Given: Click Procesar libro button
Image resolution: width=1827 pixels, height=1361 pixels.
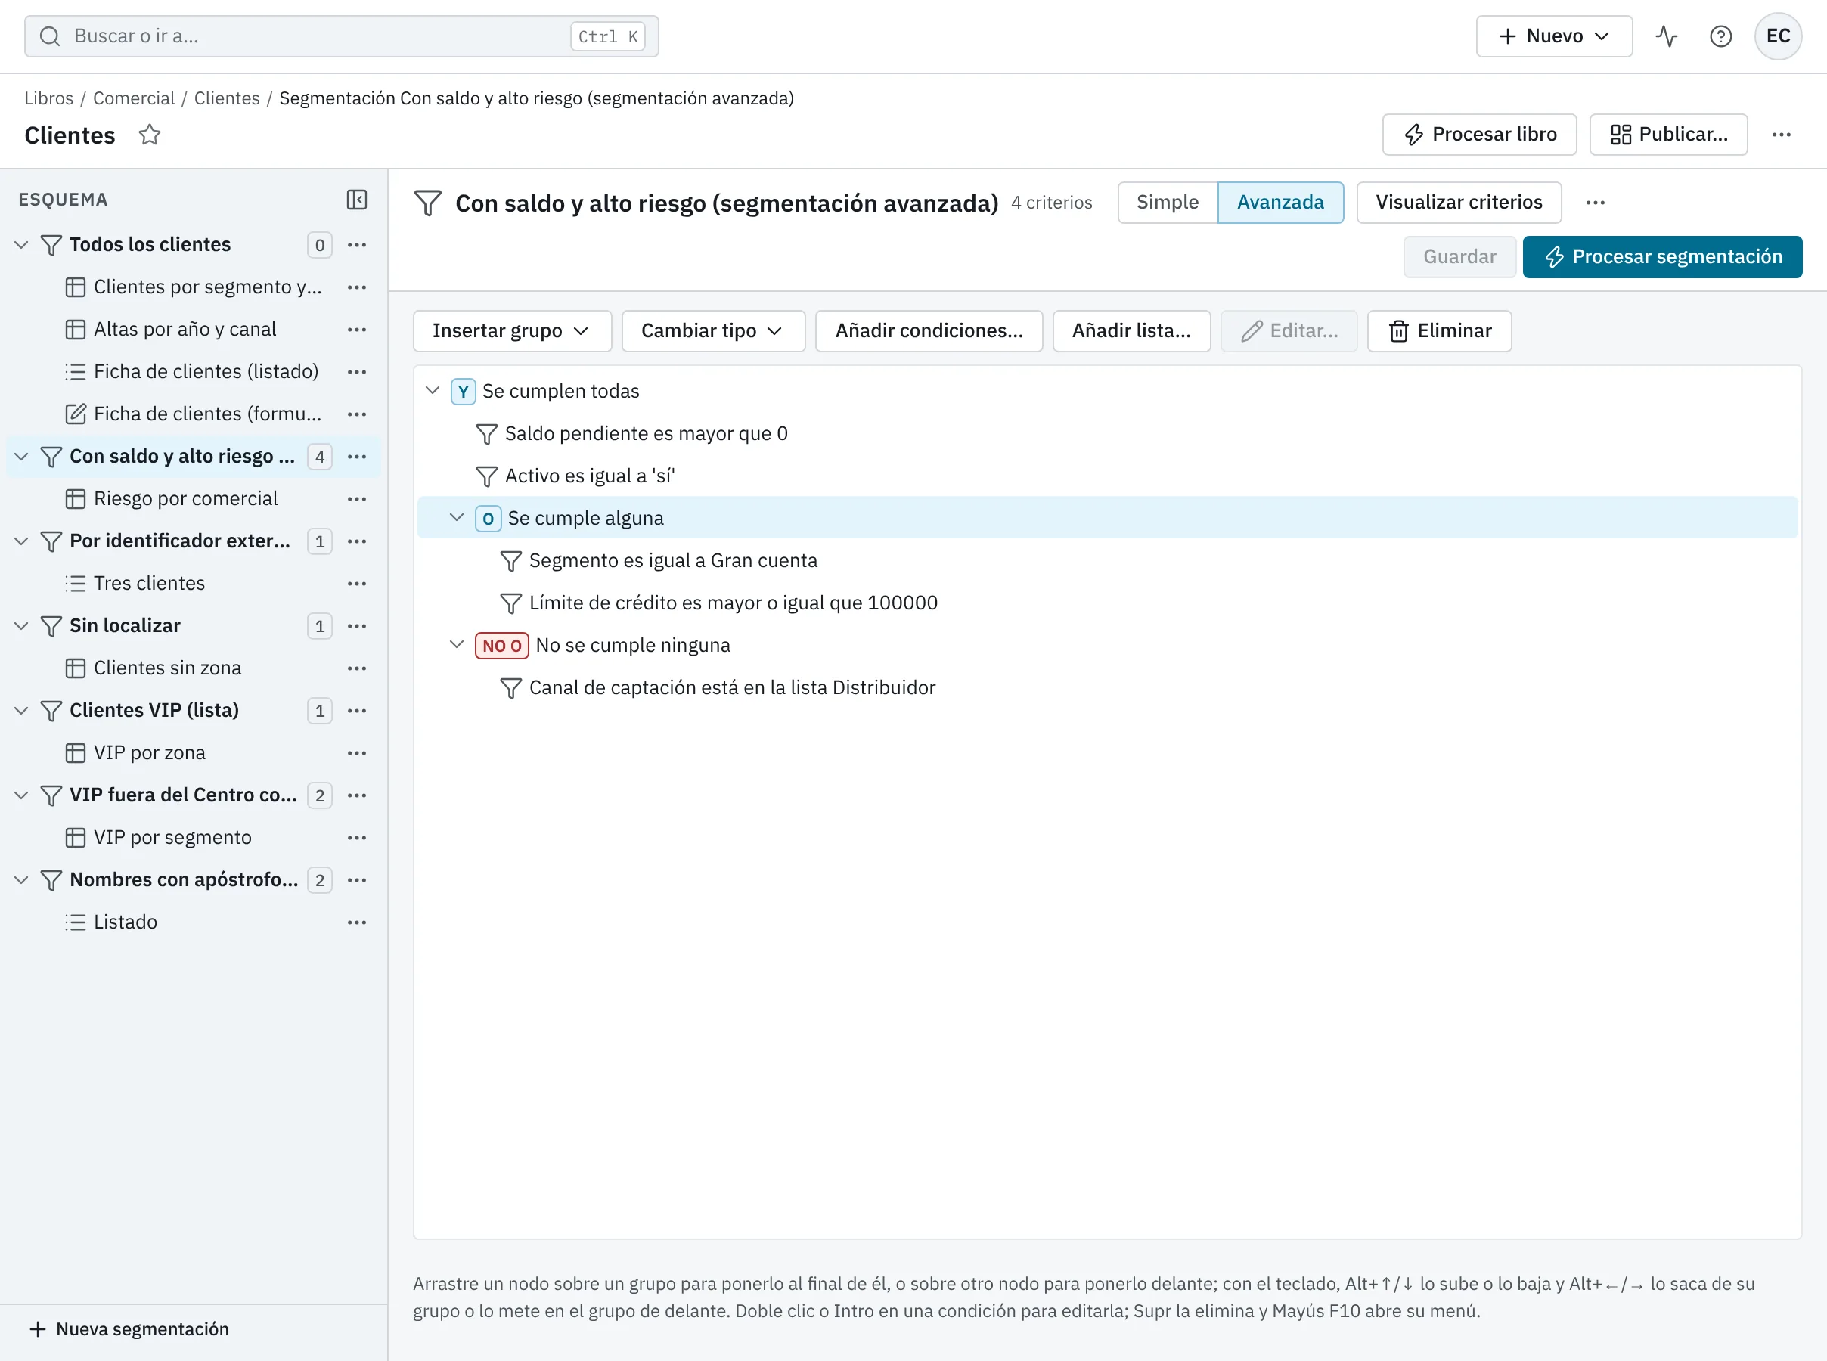Looking at the screenshot, I should tap(1478, 135).
